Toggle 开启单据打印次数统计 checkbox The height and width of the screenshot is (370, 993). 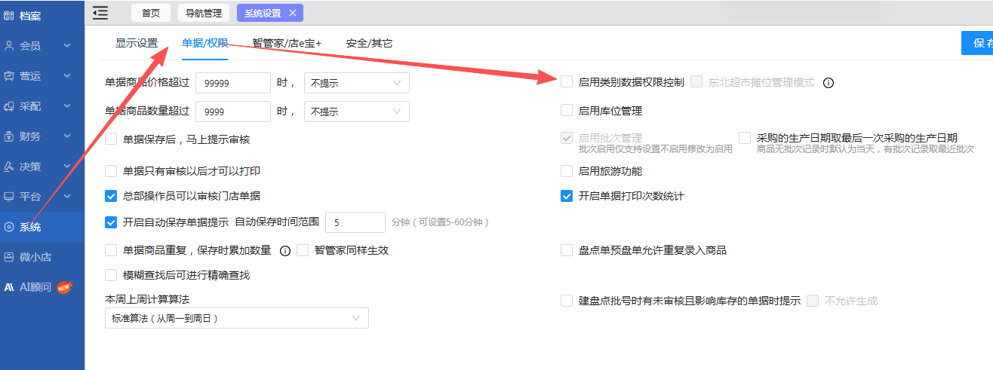(x=567, y=196)
